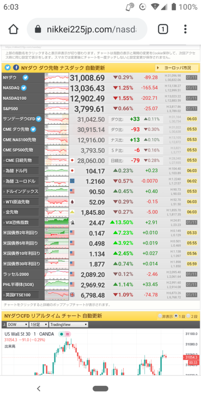Image resolution: width=201 pixels, height=402 pixels.
Task: Select the 2段 radio button
Action: click(188, 316)
